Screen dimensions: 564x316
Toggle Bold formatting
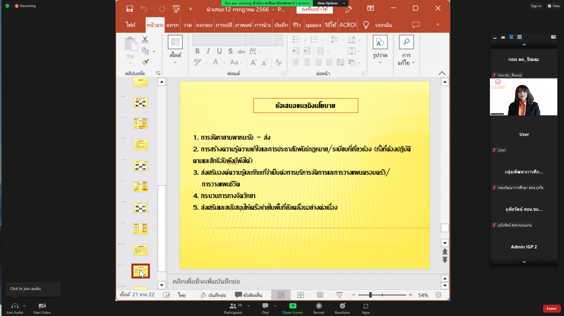click(x=197, y=51)
